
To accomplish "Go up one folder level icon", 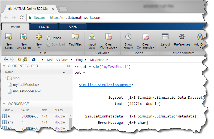I will pyautogui.click(x=19, y=59).
